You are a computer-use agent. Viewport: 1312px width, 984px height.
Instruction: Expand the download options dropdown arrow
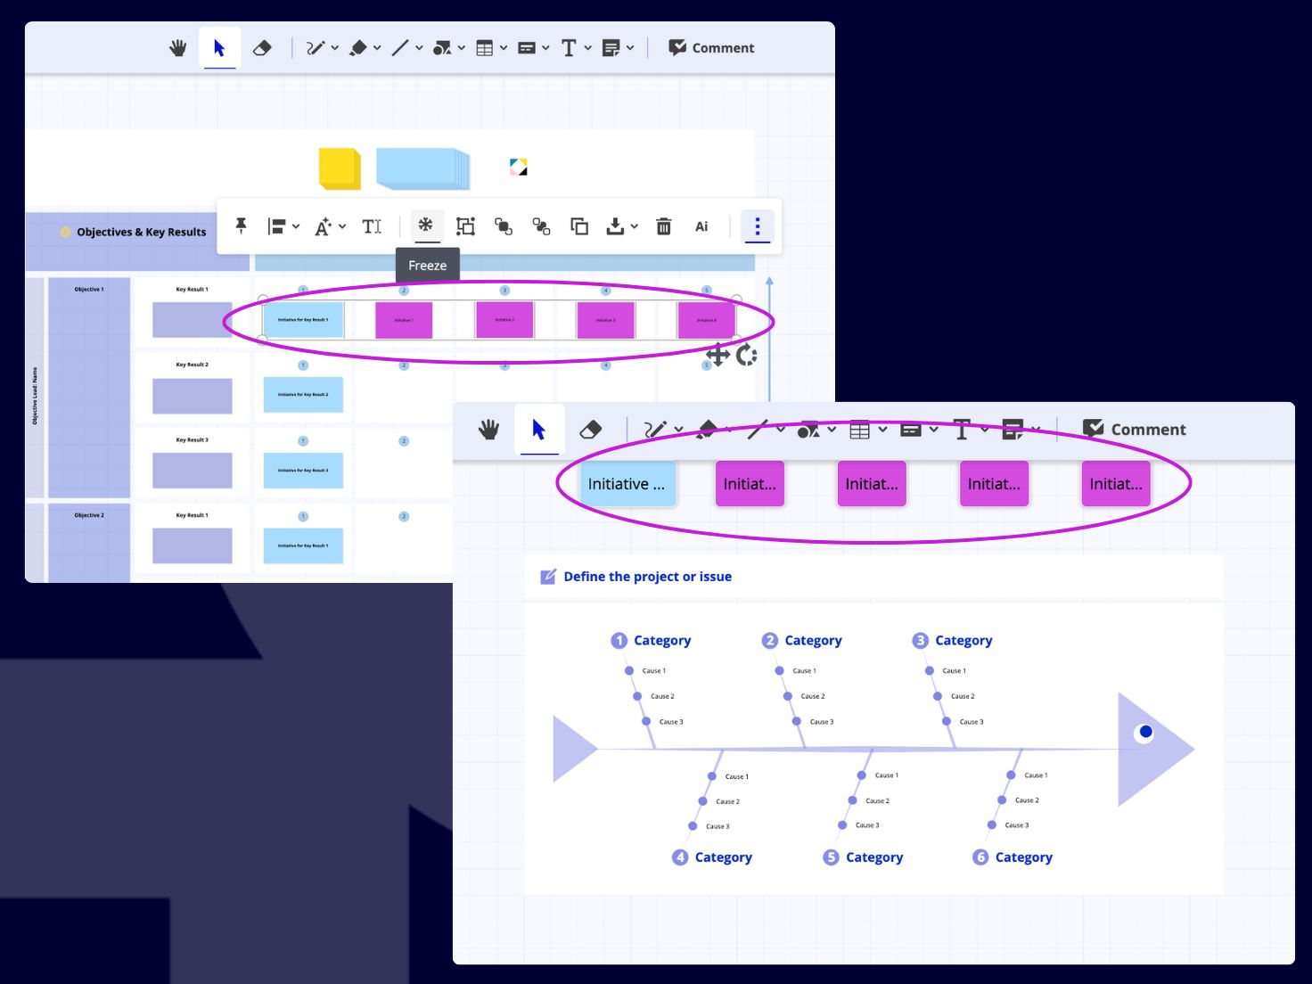coord(635,226)
